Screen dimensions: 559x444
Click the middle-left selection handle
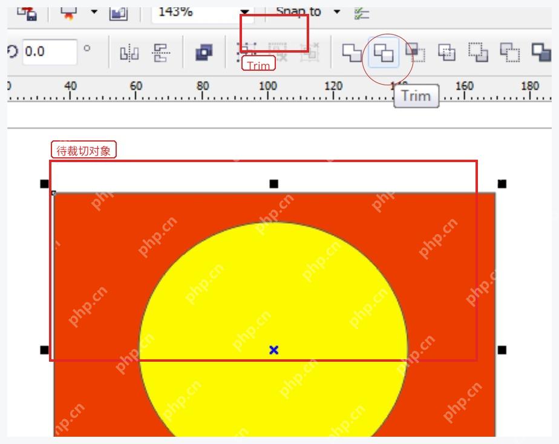pos(44,350)
